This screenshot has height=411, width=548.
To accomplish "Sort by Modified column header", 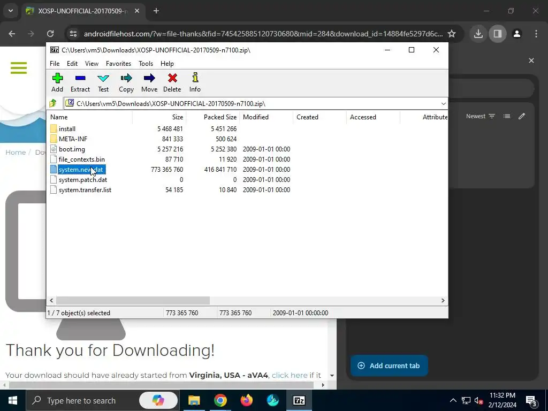I will pos(266,117).
